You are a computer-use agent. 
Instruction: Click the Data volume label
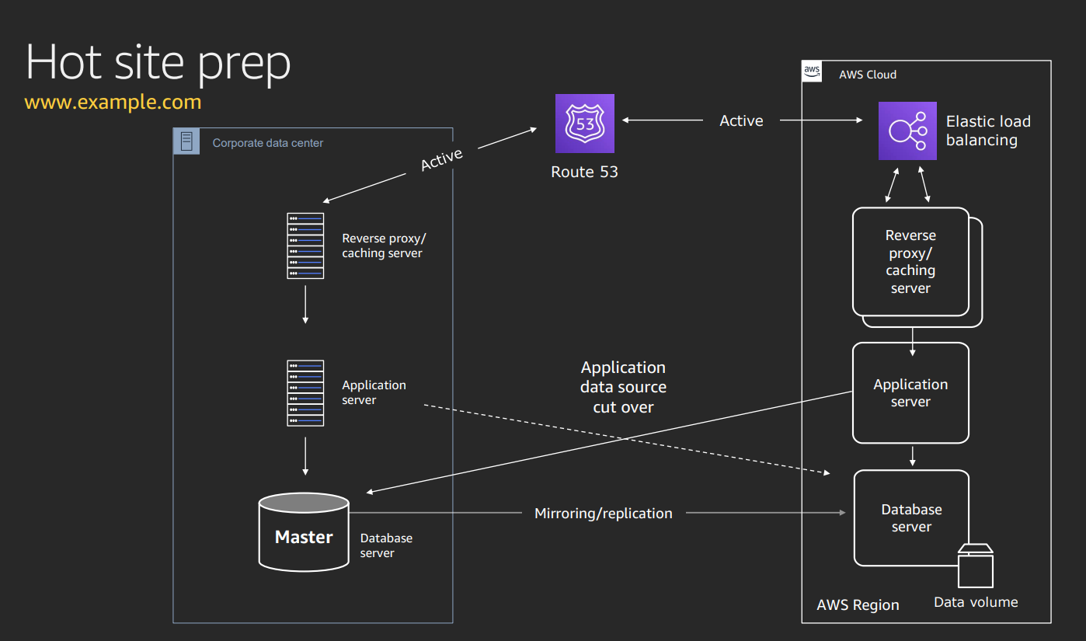point(976,602)
